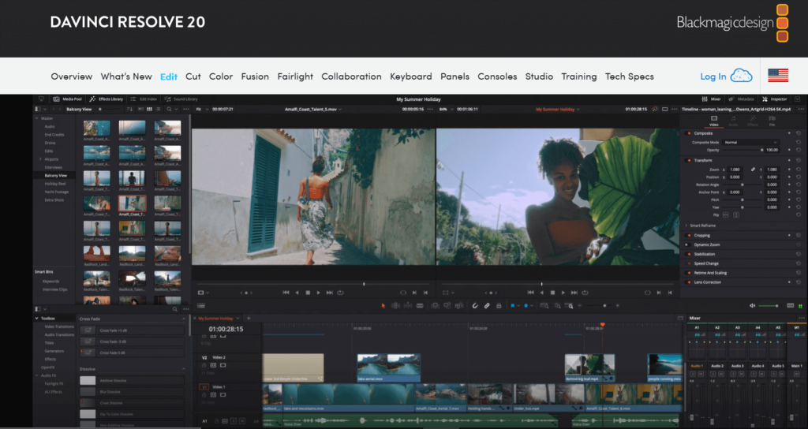This screenshot has height=429, width=808.
Task: Open the Fusion page tab
Action: click(255, 76)
